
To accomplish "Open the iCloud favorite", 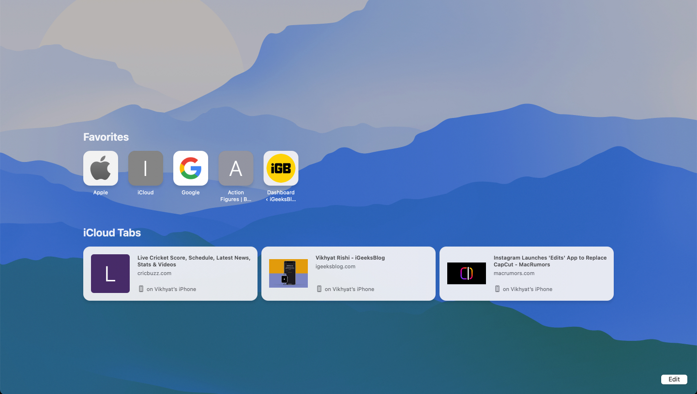I will pyautogui.click(x=145, y=168).
